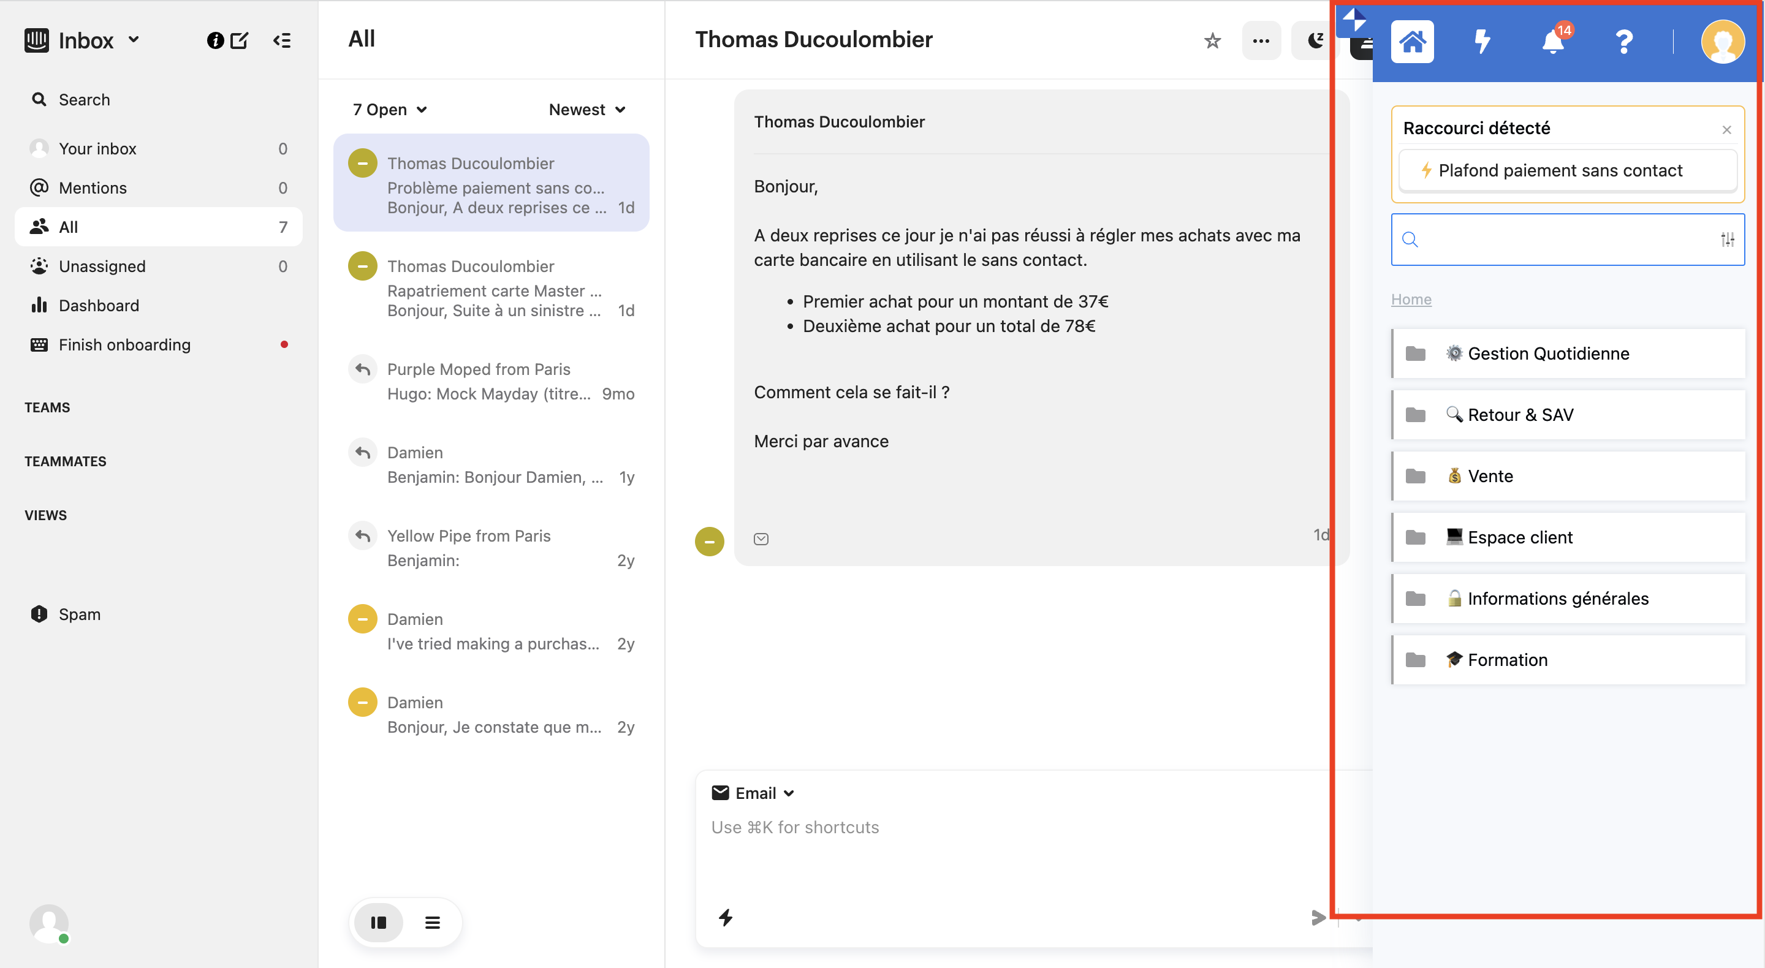
Task: Collapse the inbox sidebar panel
Action: (x=282, y=40)
